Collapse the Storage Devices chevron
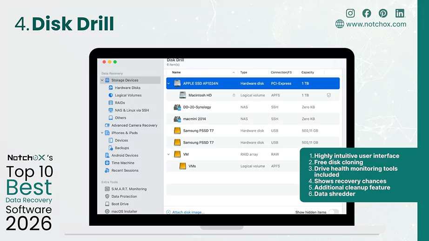The width and height of the screenshot is (429, 241). [102, 80]
